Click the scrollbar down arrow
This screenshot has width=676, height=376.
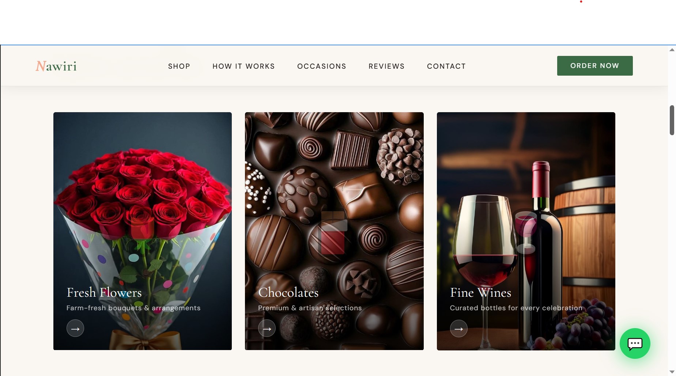pos(672,372)
